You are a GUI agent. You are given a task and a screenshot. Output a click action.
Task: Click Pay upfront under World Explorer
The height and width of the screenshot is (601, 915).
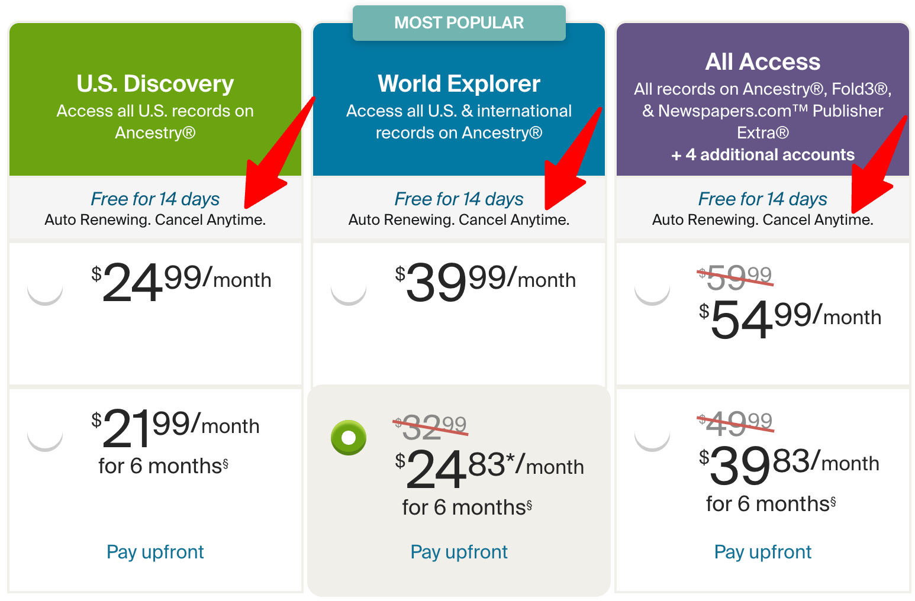459,552
